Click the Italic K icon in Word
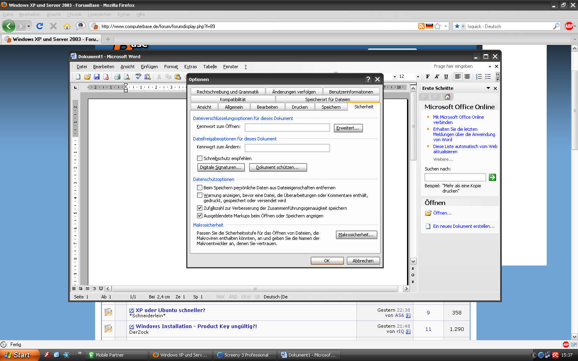This screenshot has width=578, height=361. click(437, 77)
